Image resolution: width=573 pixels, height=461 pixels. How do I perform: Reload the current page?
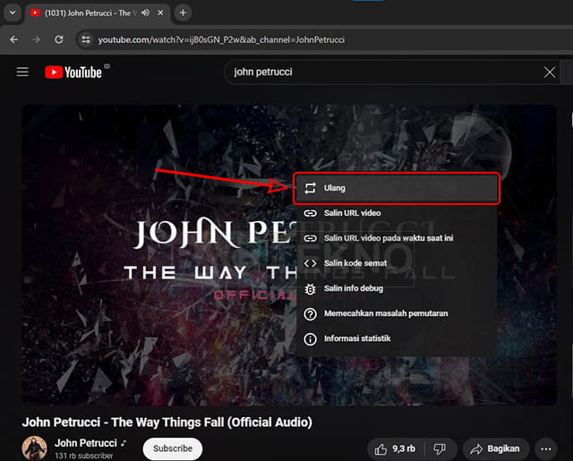[59, 39]
